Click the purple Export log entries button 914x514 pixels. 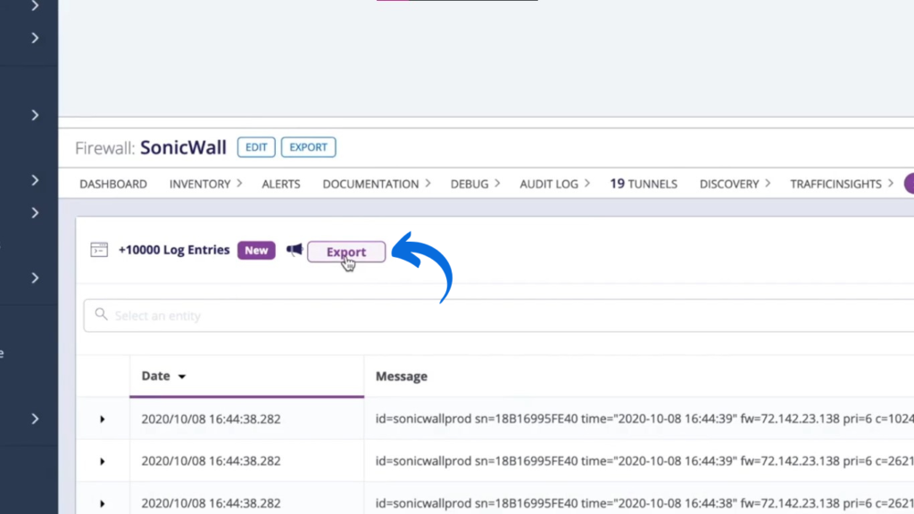point(346,252)
